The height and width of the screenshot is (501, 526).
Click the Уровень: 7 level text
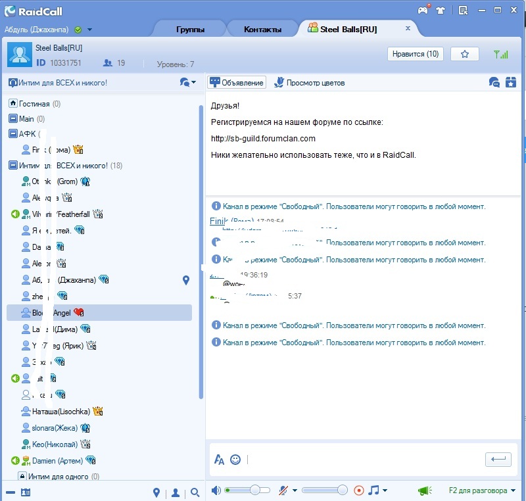[x=176, y=64]
